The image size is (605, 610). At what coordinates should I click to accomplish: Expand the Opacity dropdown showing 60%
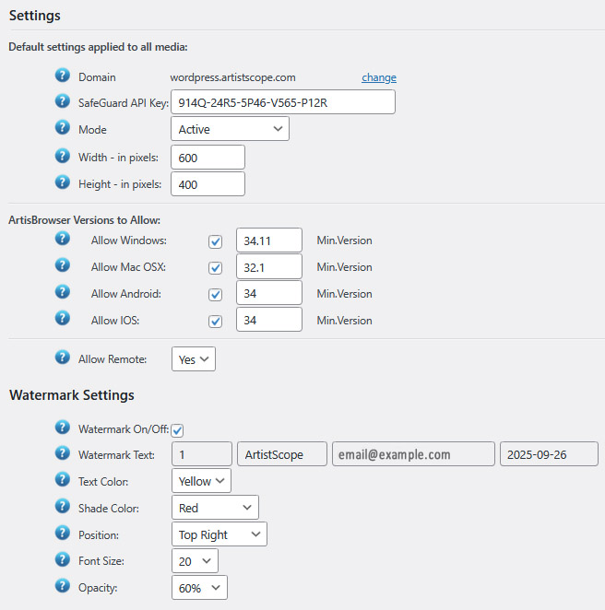point(199,588)
